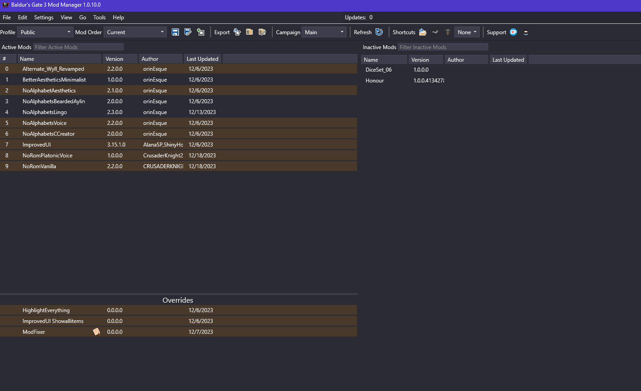Open the Help menu
The height and width of the screenshot is (391, 641).
tap(118, 18)
